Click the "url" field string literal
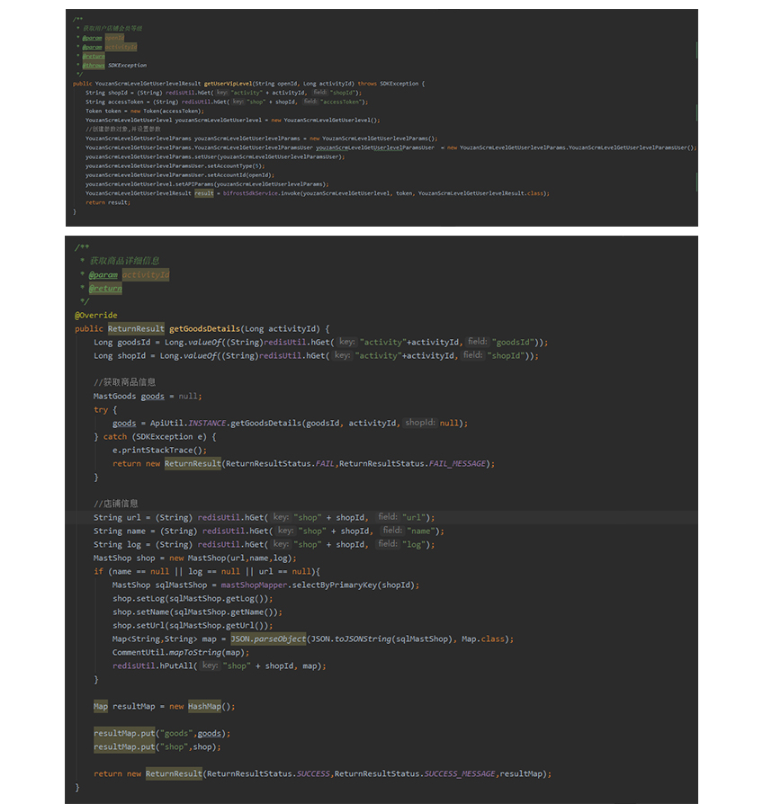The height and width of the screenshot is (804, 763). coord(417,518)
